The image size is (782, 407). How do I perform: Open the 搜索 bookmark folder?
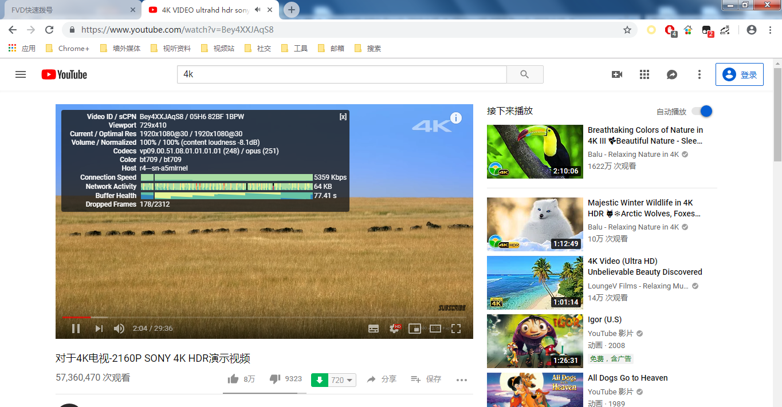(368, 49)
